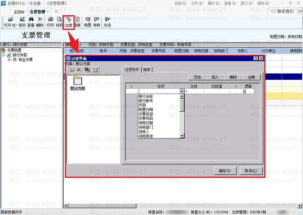The image size is (303, 215).
Task: Select the 过滤条件 tab
Action: click(x=132, y=69)
